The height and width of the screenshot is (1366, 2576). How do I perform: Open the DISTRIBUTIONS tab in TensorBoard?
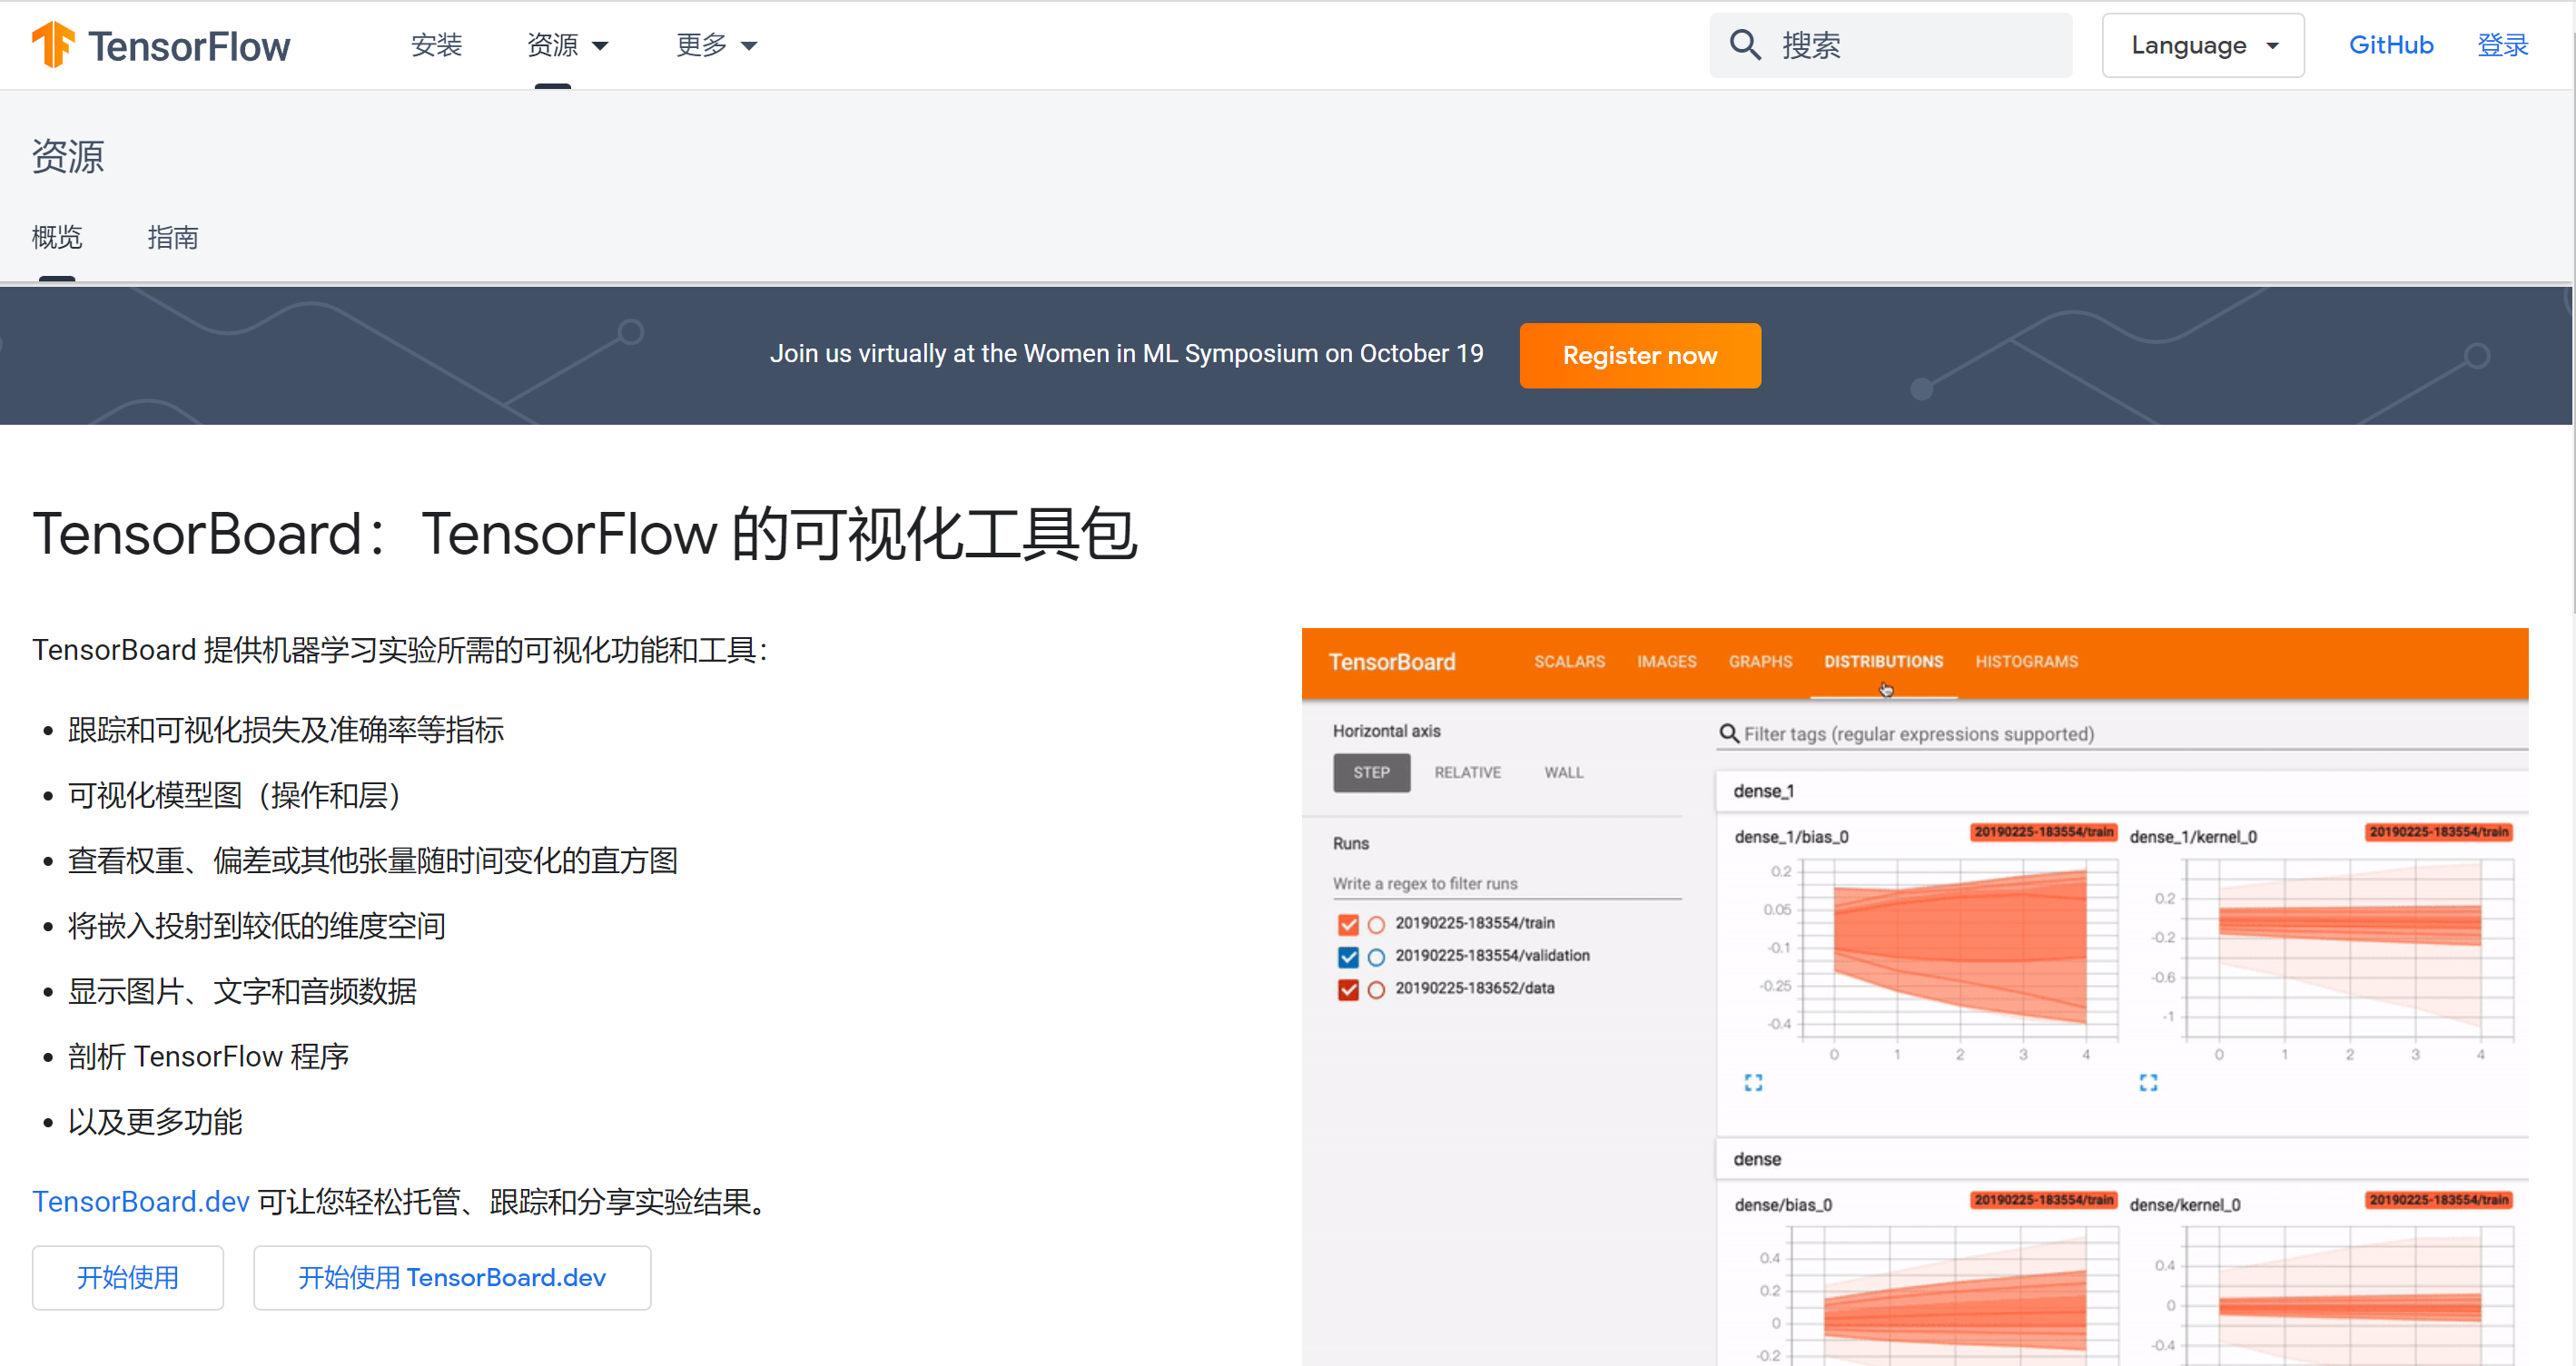click(1883, 662)
